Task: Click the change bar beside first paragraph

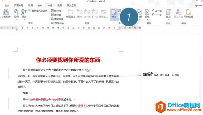Action: 9,74
